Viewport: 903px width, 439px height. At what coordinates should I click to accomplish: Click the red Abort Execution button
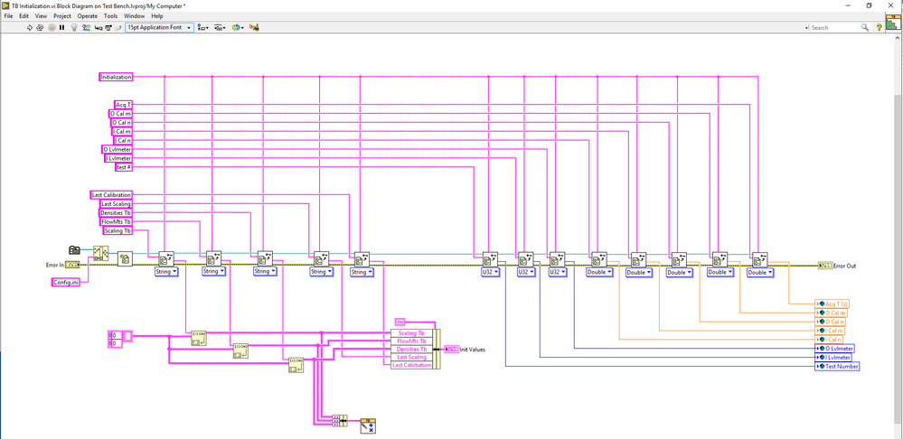pos(52,27)
